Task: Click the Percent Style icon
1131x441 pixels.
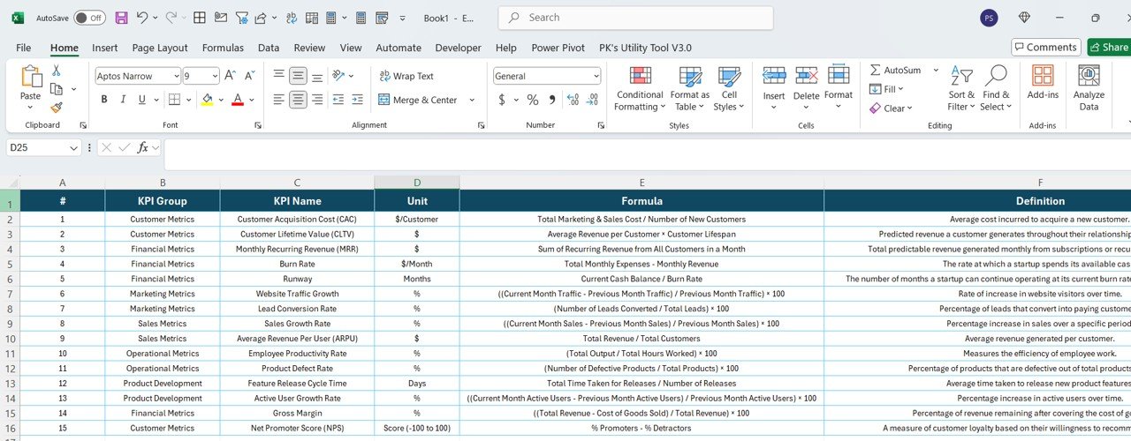Action: [533, 100]
